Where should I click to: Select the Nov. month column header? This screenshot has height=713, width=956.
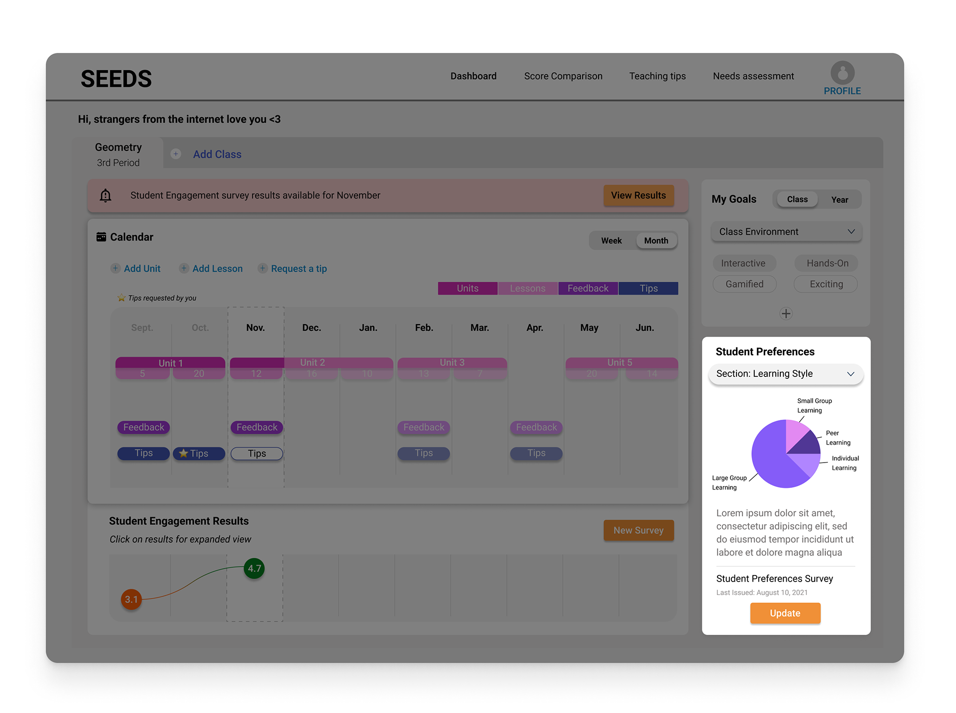[255, 328]
